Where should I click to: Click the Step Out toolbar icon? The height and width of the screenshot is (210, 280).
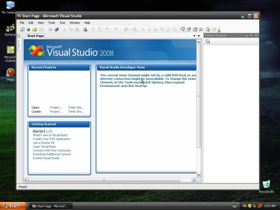coord(174,29)
